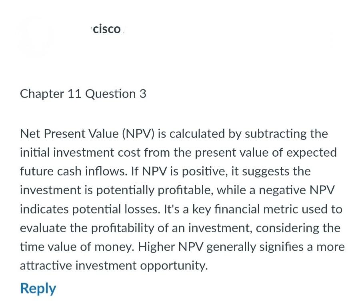
Task: Click Reply to start composing a response
Action: point(38,288)
